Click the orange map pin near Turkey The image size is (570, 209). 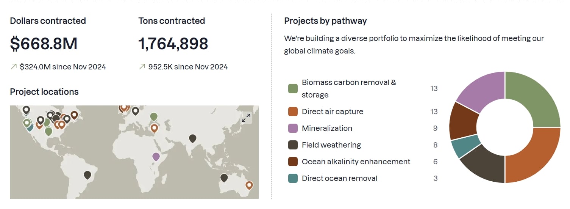154,128
